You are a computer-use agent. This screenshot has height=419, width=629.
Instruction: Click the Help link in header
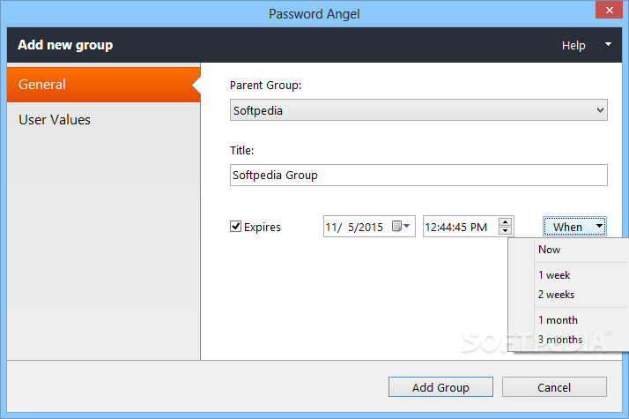[x=573, y=45]
